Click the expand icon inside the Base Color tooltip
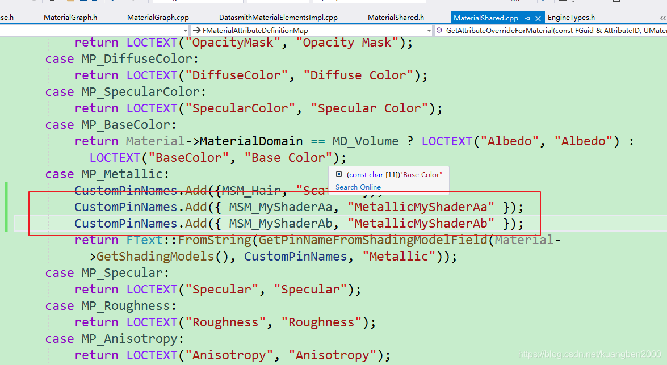667x365 pixels. 339,175
